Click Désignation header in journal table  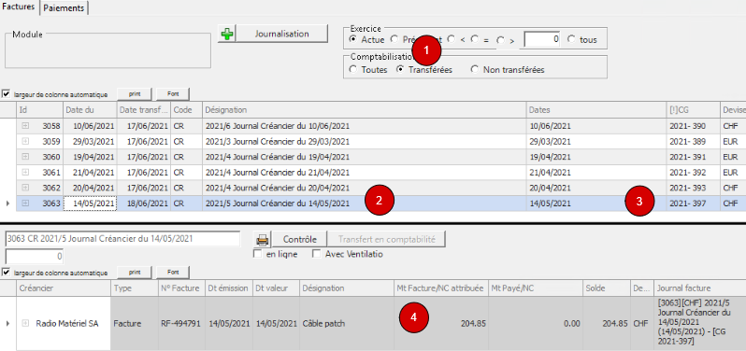click(x=364, y=110)
